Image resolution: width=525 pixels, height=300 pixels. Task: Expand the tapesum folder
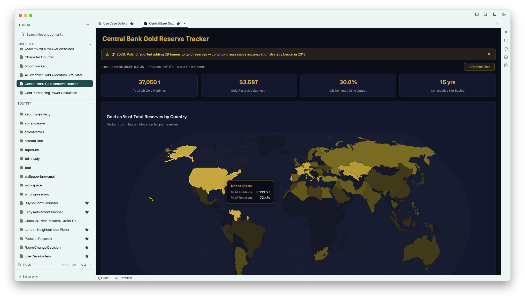[55, 150]
